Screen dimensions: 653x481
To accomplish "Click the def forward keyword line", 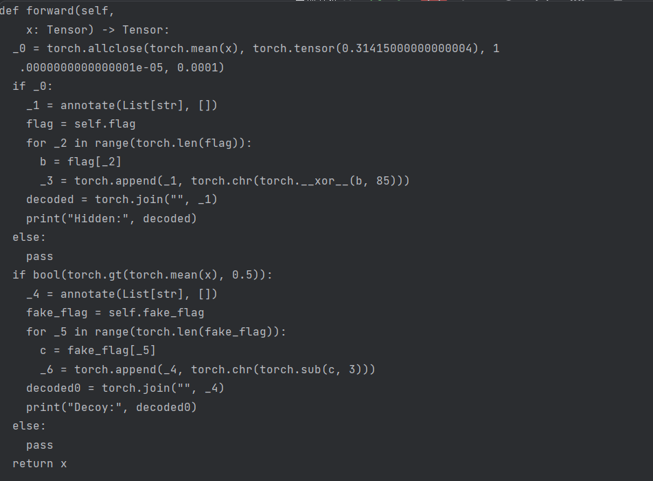I will pyautogui.click(x=57, y=11).
